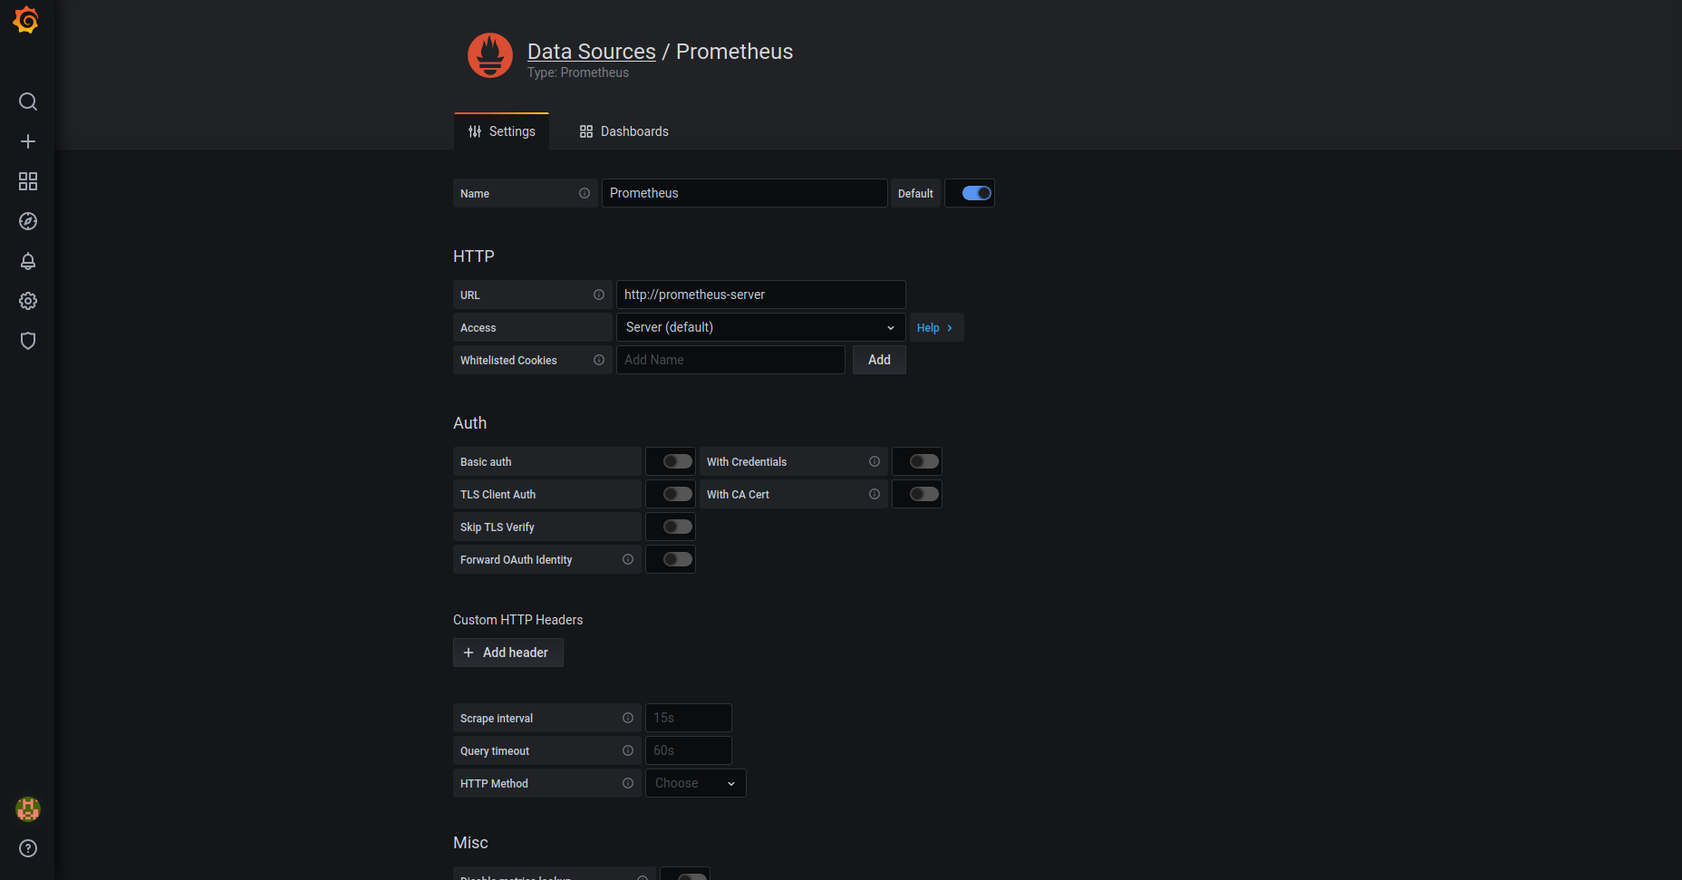Click the info icon beside HTTP Method
Image resolution: width=1682 pixels, height=880 pixels.
click(x=628, y=783)
